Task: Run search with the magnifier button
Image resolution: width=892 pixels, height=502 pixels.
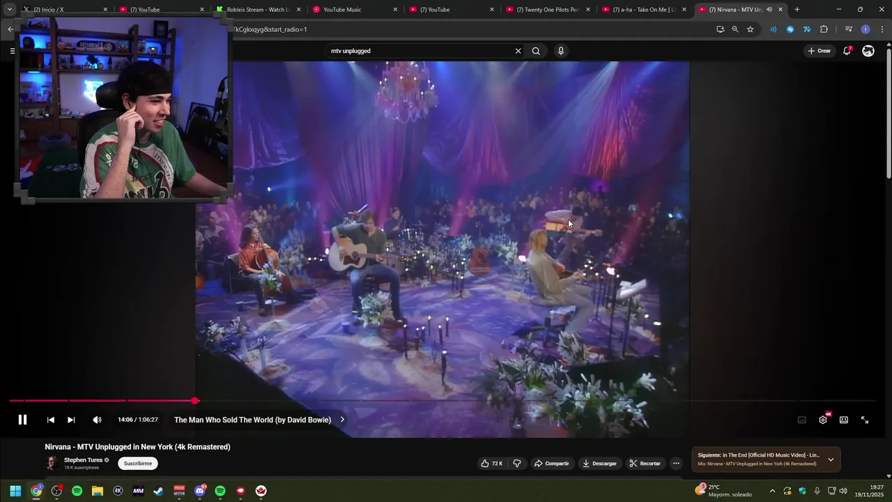Action: (x=536, y=51)
